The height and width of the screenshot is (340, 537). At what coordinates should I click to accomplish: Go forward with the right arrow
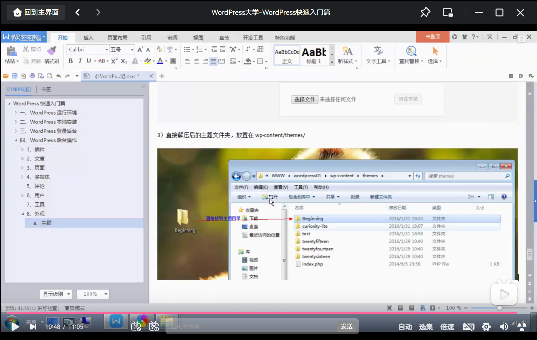(x=98, y=12)
